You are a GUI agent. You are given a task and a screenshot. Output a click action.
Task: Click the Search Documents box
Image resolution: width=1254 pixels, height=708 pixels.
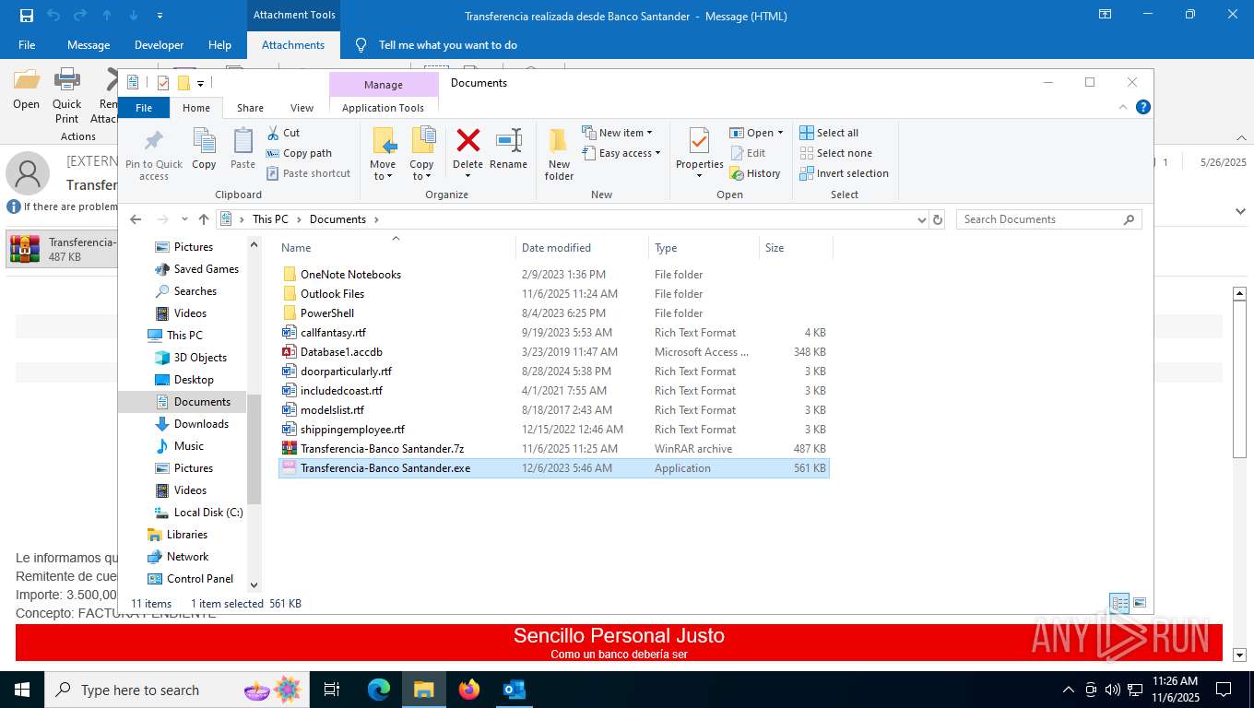[x=1047, y=219]
